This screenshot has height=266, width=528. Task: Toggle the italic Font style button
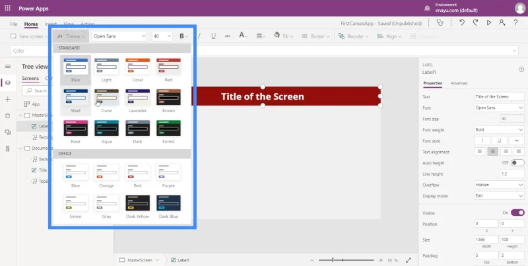(482, 141)
